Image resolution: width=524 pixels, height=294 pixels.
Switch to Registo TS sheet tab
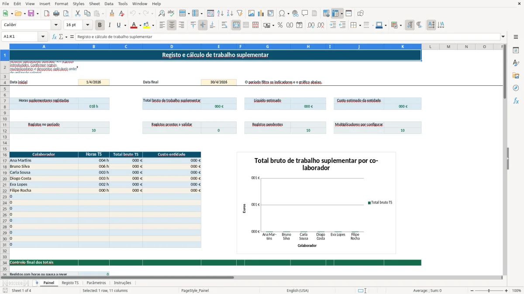tap(70, 283)
